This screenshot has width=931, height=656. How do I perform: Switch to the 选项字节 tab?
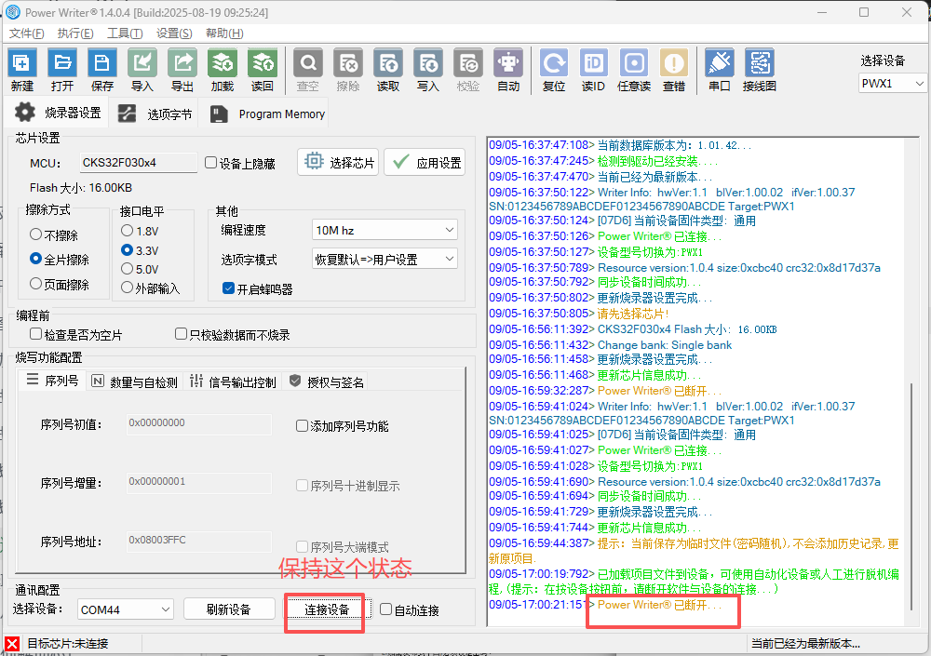coord(155,114)
